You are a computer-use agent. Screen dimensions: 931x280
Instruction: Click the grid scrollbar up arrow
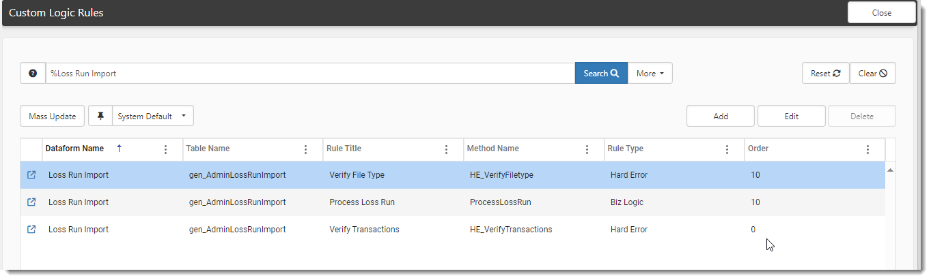pos(890,170)
